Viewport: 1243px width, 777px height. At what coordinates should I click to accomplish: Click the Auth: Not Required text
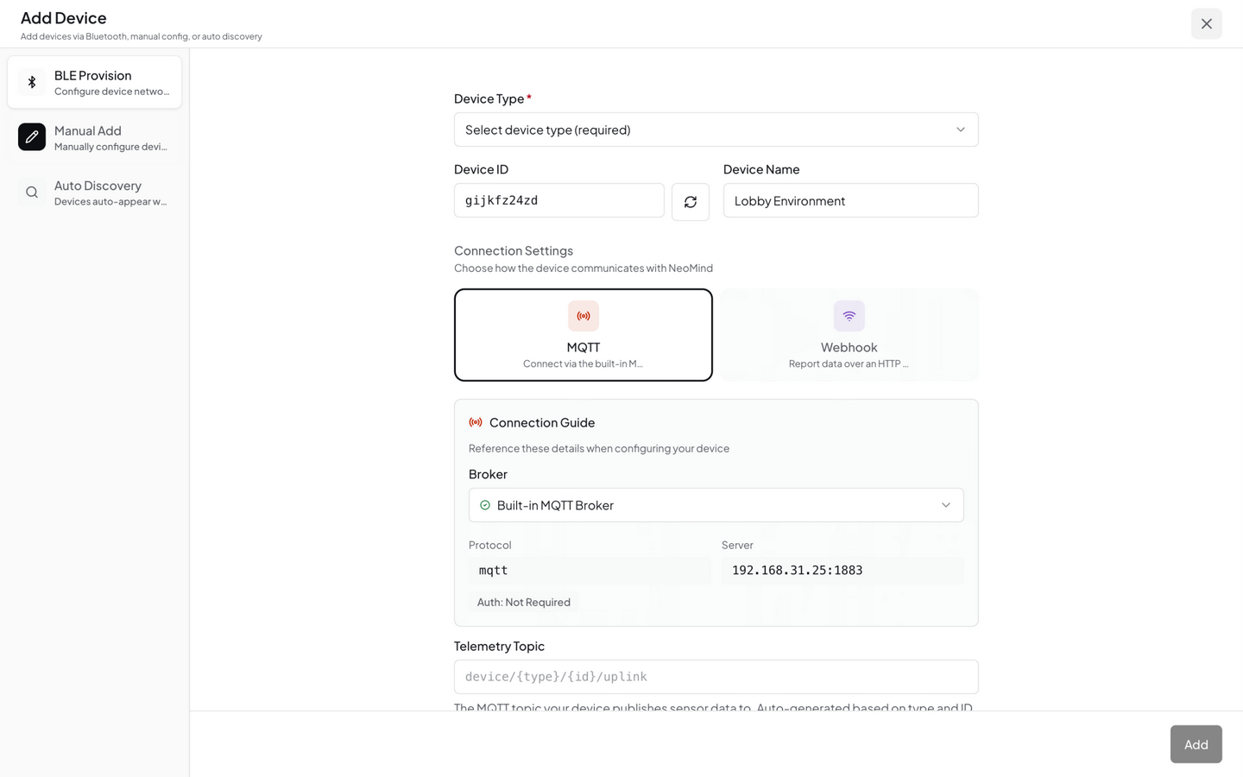524,602
